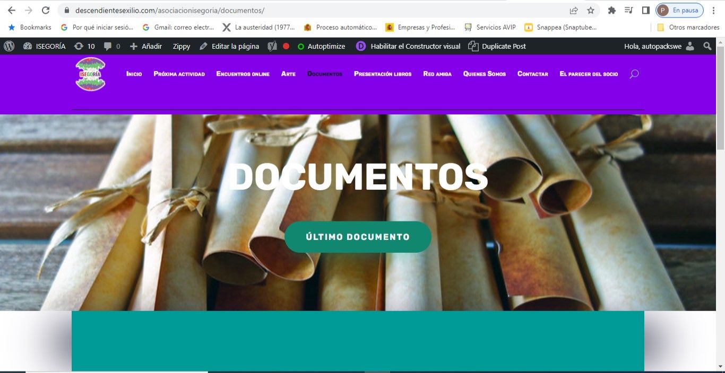
Task: Open 'Encuentros online' navigation item
Action: pyautogui.click(x=243, y=74)
